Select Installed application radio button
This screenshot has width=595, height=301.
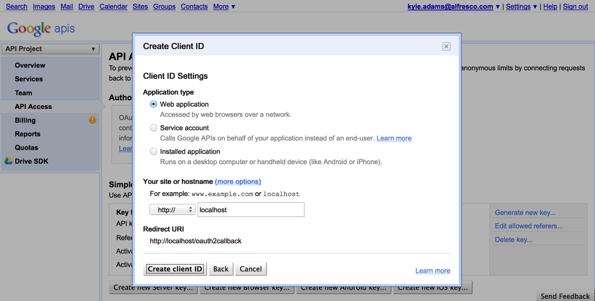point(153,151)
